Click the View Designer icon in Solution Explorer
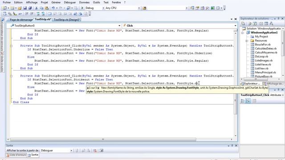The height and width of the screenshot is (160, 285). [266, 24]
